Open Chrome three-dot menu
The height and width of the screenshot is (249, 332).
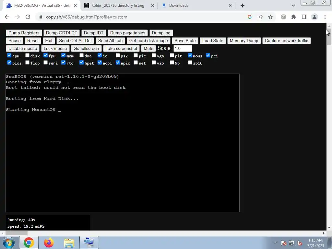(x=325, y=17)
